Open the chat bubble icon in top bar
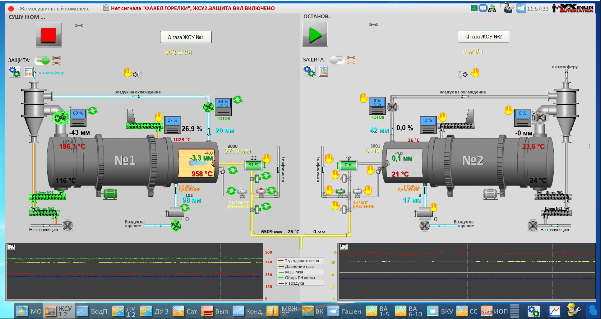This screenshot has width=601, height=319. (x=483, y=8)
